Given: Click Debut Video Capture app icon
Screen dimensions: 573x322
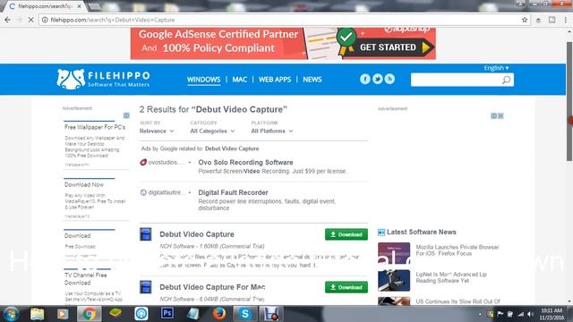Looking at the screenshot, I should (145, 234).
